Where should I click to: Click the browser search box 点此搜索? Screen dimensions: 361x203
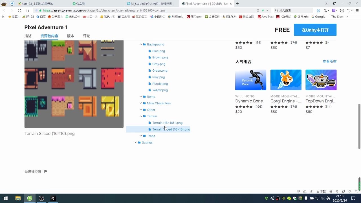pyautogui.click(x=293, y=10)
